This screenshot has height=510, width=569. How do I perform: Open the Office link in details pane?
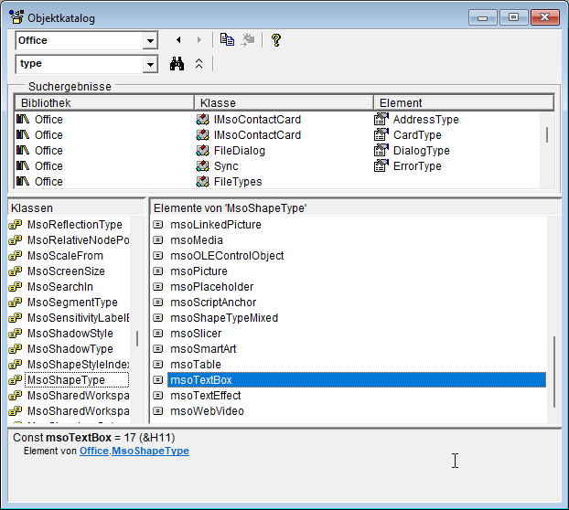point(93,451)
